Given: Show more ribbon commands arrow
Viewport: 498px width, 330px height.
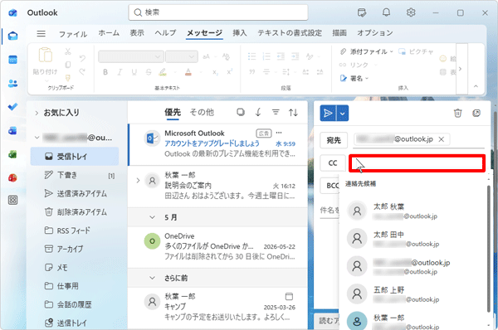Looking at the screenshot, I should coord(460,69).
